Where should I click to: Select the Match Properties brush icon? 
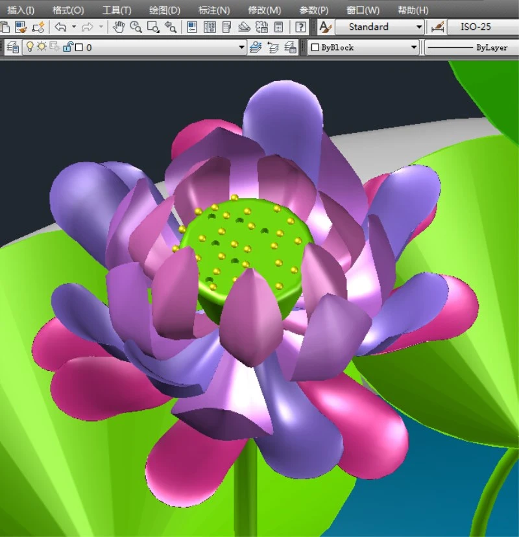point(21,27)
